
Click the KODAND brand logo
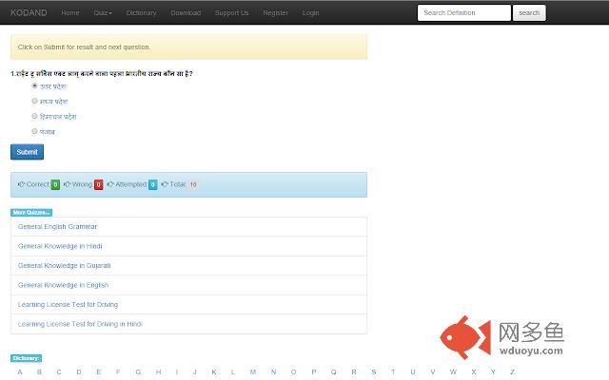point(29,12)
